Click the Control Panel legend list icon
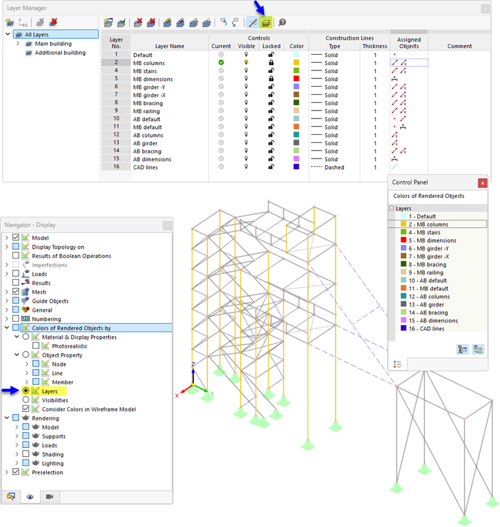 pyautogui.click(x=397, y=364)
